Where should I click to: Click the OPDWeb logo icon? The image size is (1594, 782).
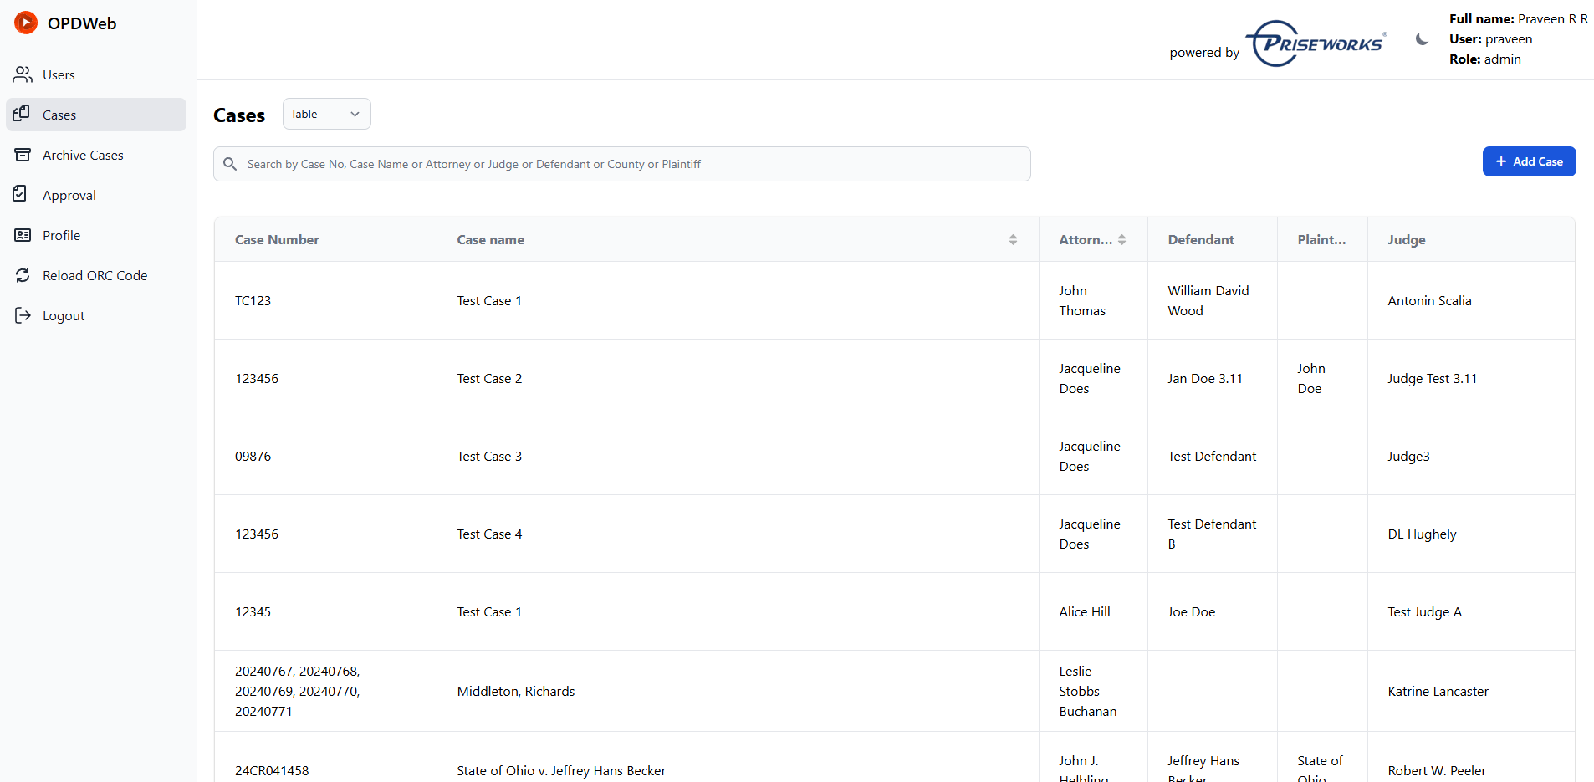click(26, 23)
